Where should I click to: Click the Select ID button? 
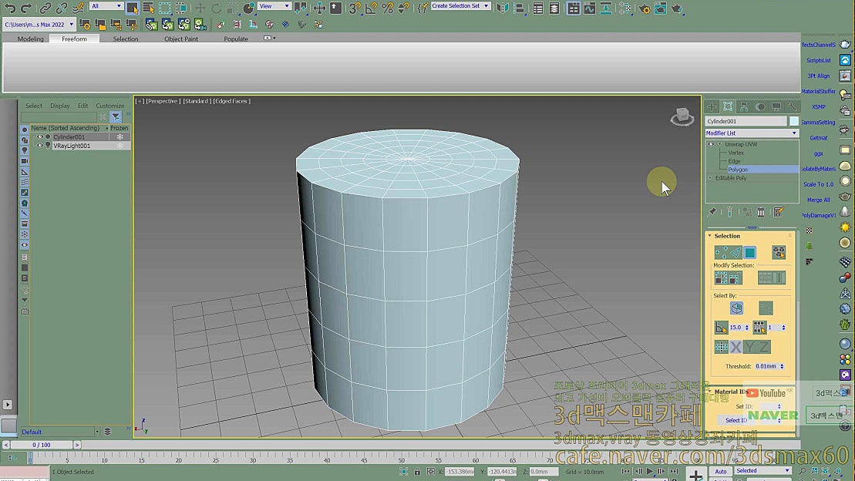pyautogui.click(x=735, y=419)
